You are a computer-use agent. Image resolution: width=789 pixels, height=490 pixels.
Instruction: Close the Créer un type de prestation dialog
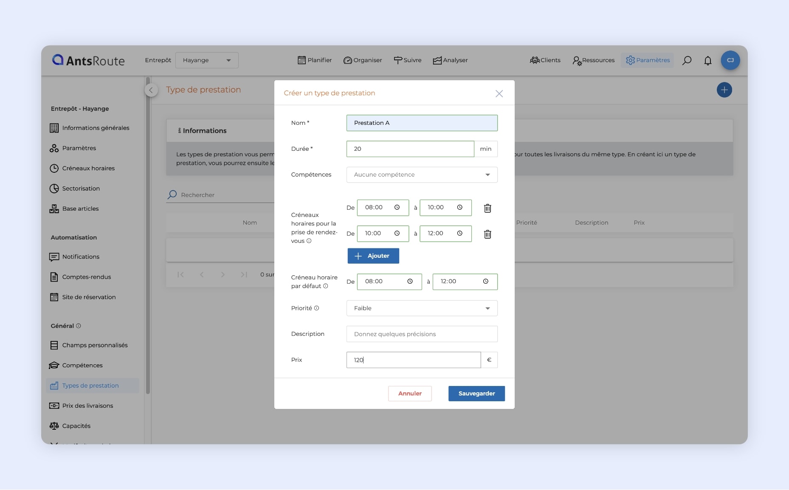499,93
